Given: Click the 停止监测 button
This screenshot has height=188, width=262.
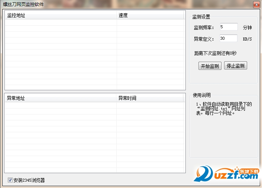Looking at the screenshot, I should tap(236, 65).
